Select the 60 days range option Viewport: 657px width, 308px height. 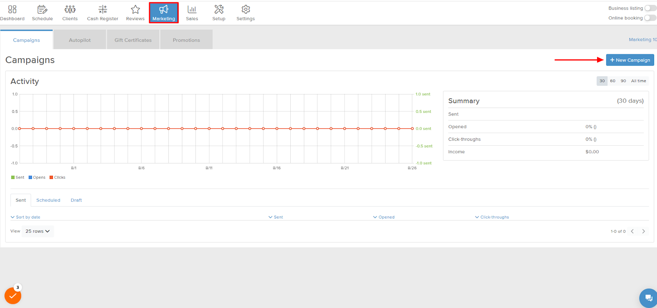coord(613,81)
